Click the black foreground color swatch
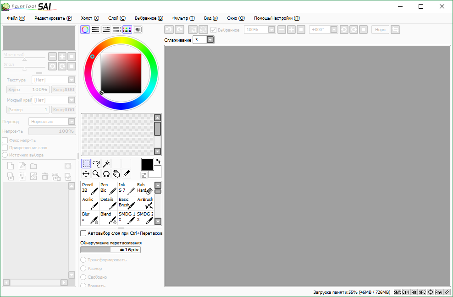 147,164
